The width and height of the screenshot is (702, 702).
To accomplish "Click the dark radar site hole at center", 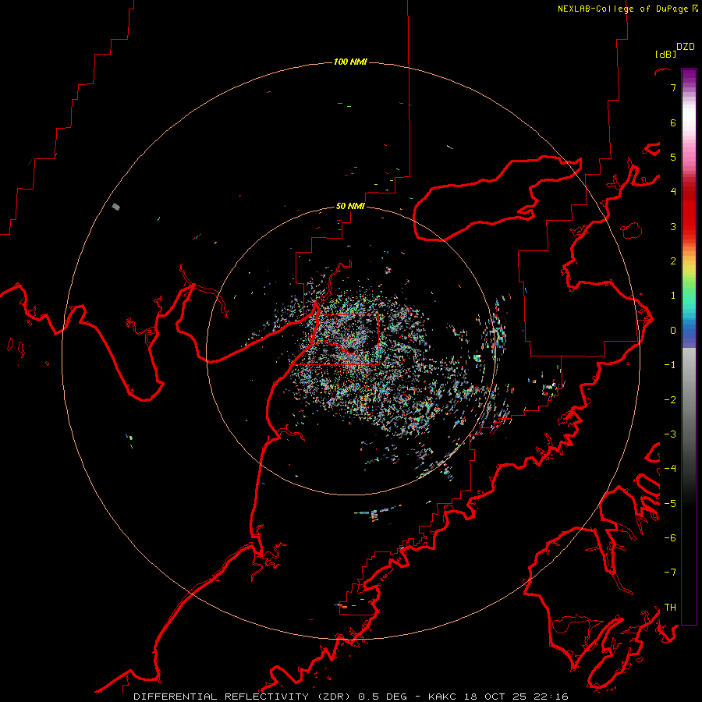I will click(350, 349).
